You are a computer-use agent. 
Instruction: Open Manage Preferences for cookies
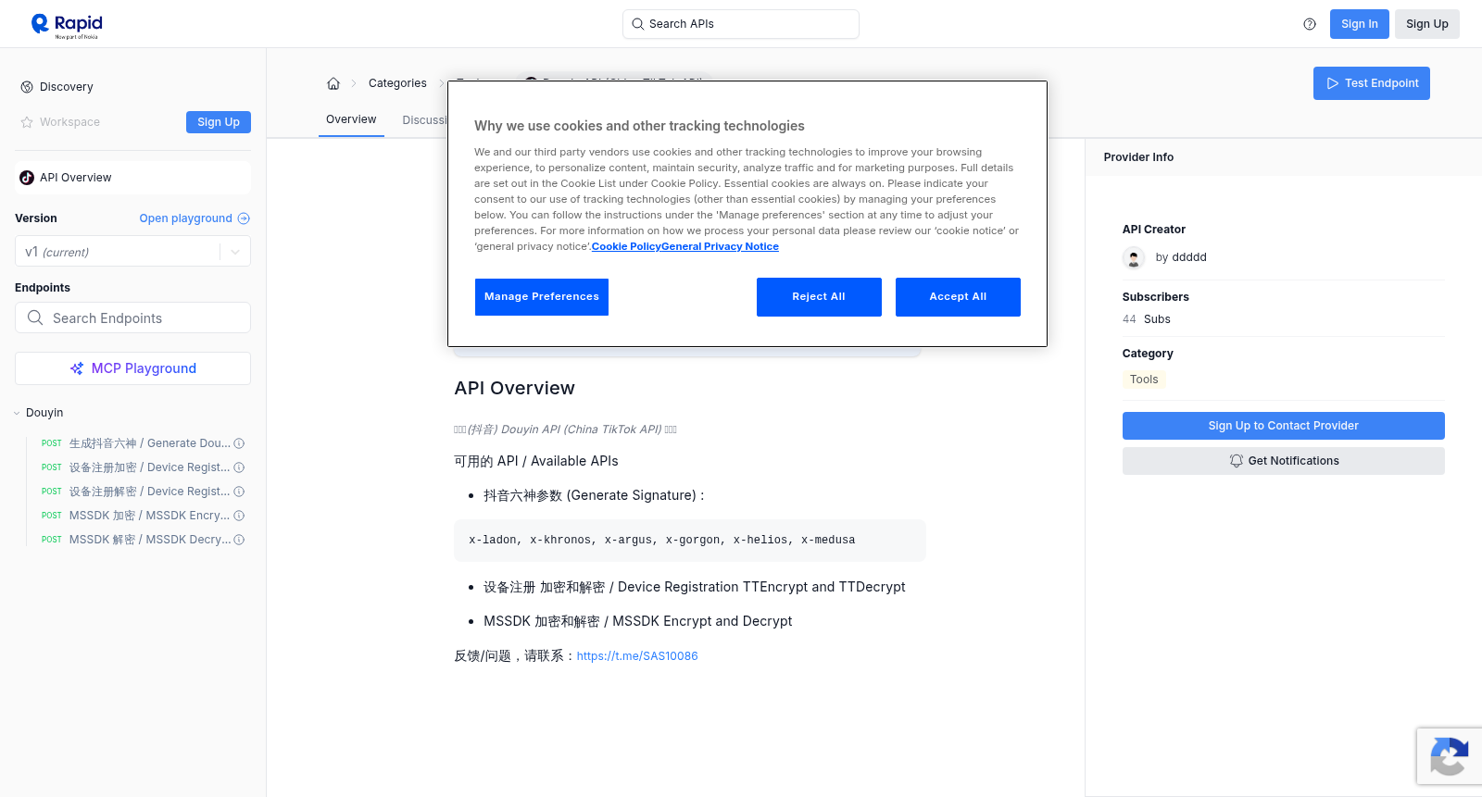point(542,297)
